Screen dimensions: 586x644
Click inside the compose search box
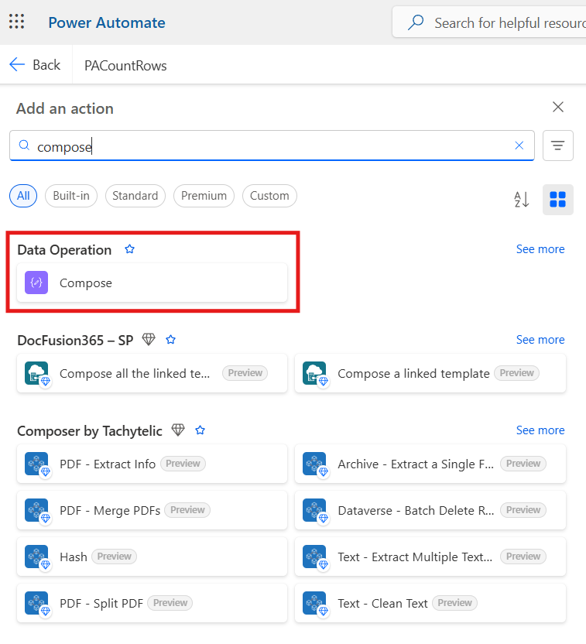pyautogui.click(x=272, y=146)
